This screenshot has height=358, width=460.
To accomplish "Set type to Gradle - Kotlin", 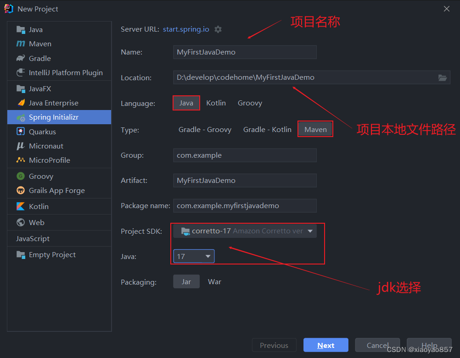I will [x=267, y=129].
